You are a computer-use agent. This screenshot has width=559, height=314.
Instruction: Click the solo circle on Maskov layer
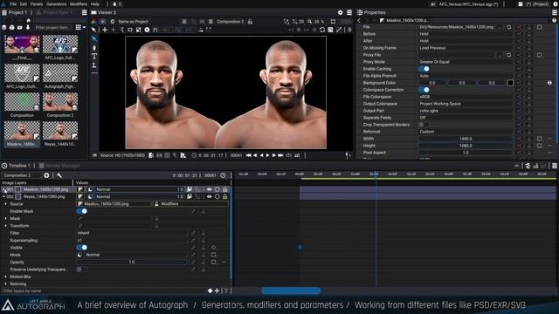(x=217, y=189)
